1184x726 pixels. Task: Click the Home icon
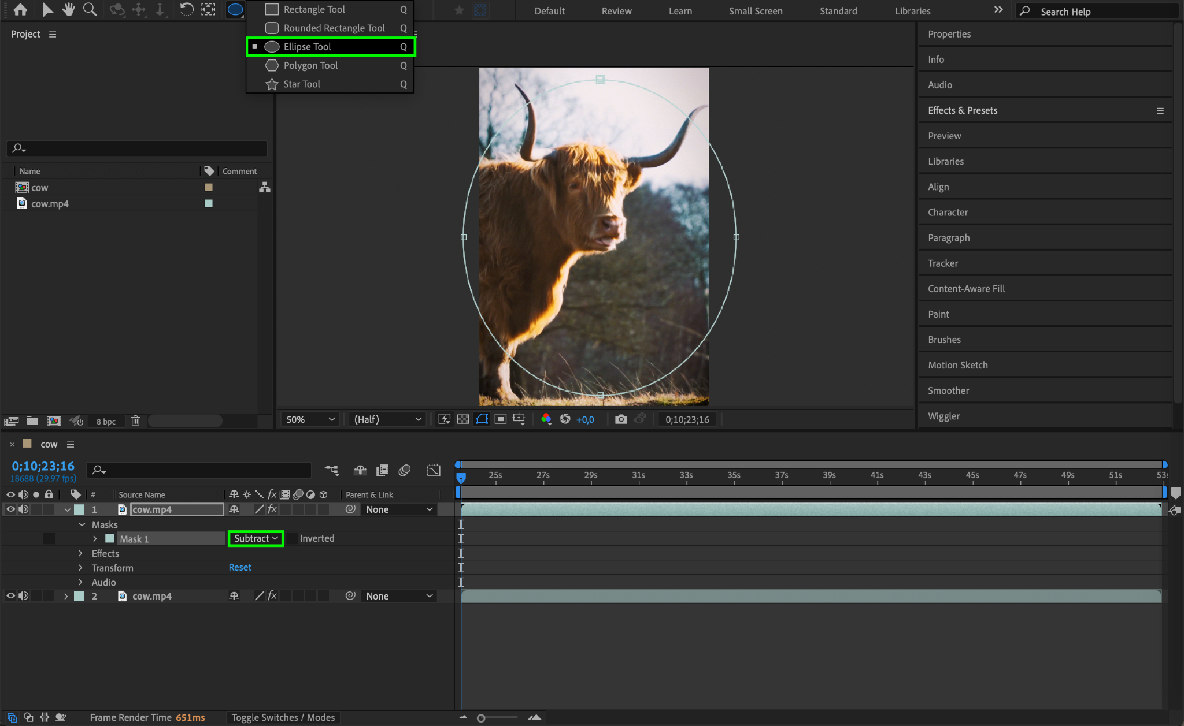click(x=20, y=9)
